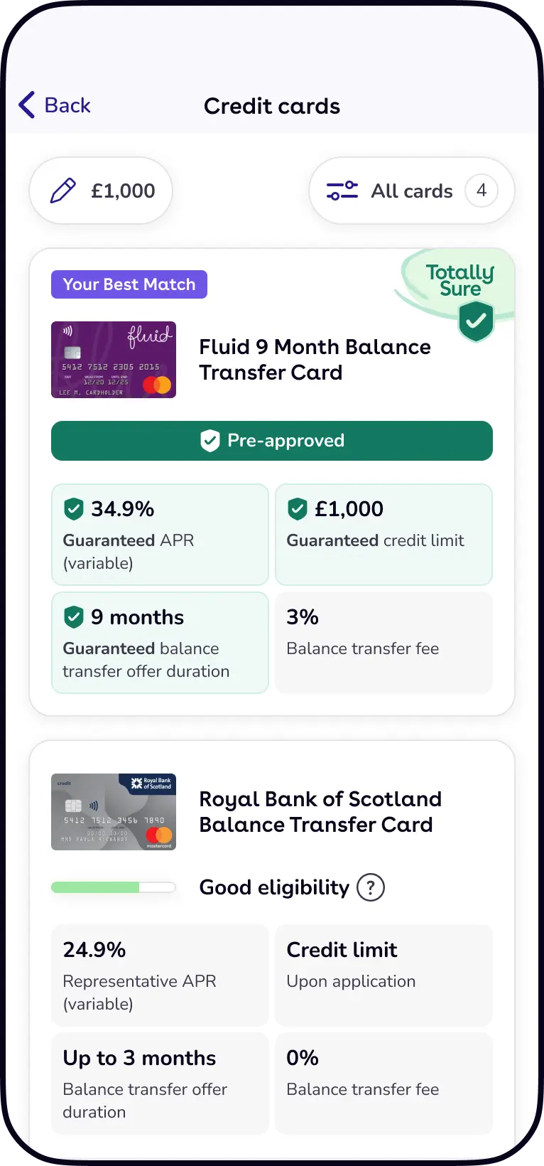
Task: Open the Royal Bank of Scotland card image
Action: pyautogui.click(x=114, y=812)
